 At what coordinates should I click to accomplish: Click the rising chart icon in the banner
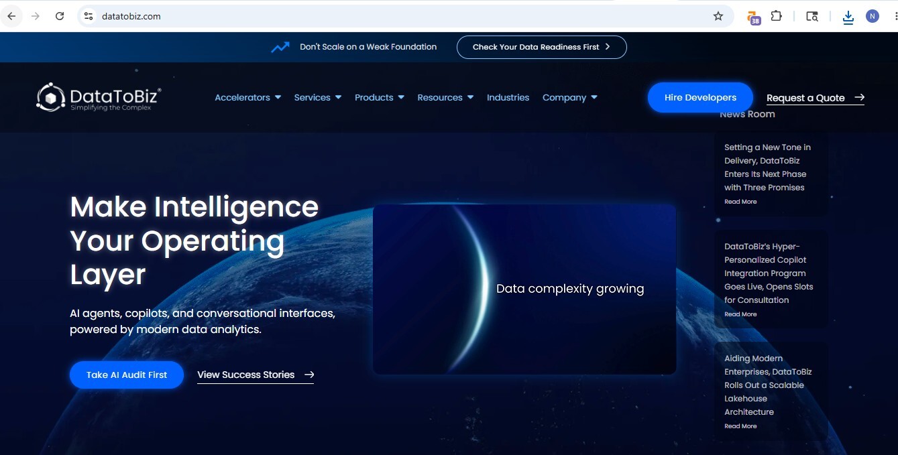point(280,47)
